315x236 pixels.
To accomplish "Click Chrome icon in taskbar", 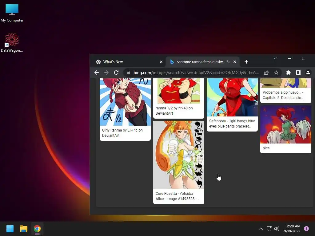I will point(37,229).
